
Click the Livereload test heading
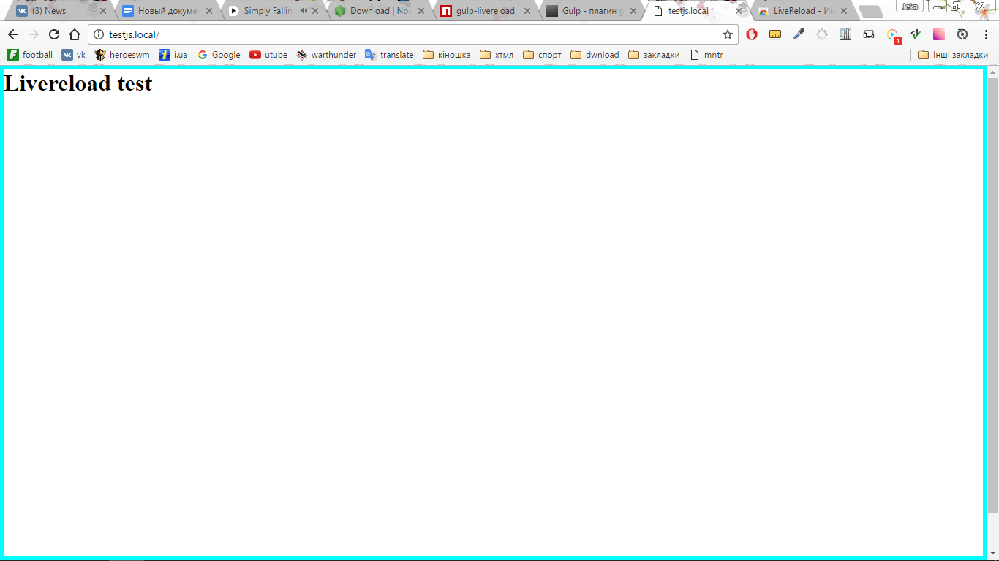[78, 83]
